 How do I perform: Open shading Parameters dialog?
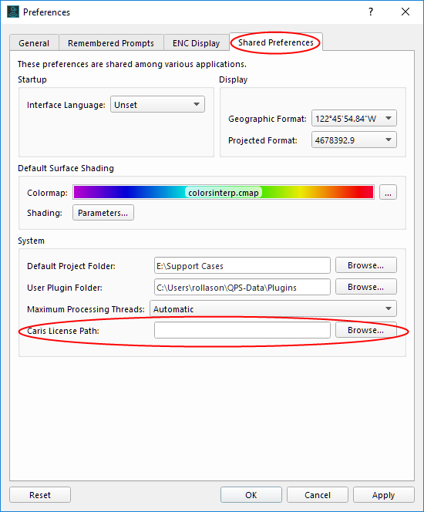[x=103, y=213]
